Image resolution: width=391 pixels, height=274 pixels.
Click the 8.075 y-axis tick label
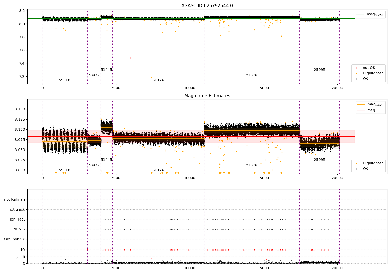click(20, 140)
